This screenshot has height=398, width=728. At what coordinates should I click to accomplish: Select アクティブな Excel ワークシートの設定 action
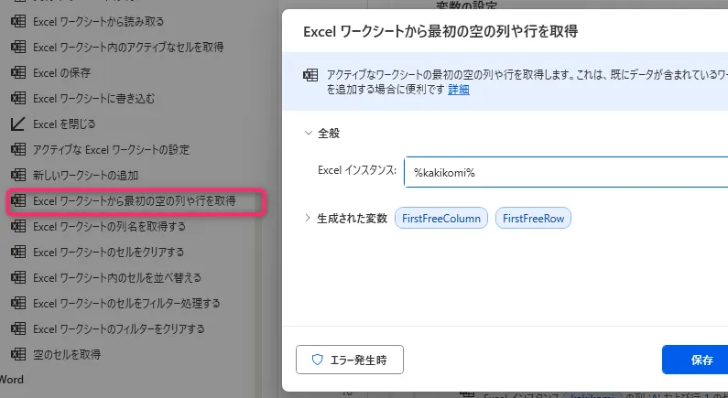pos(111,149)
